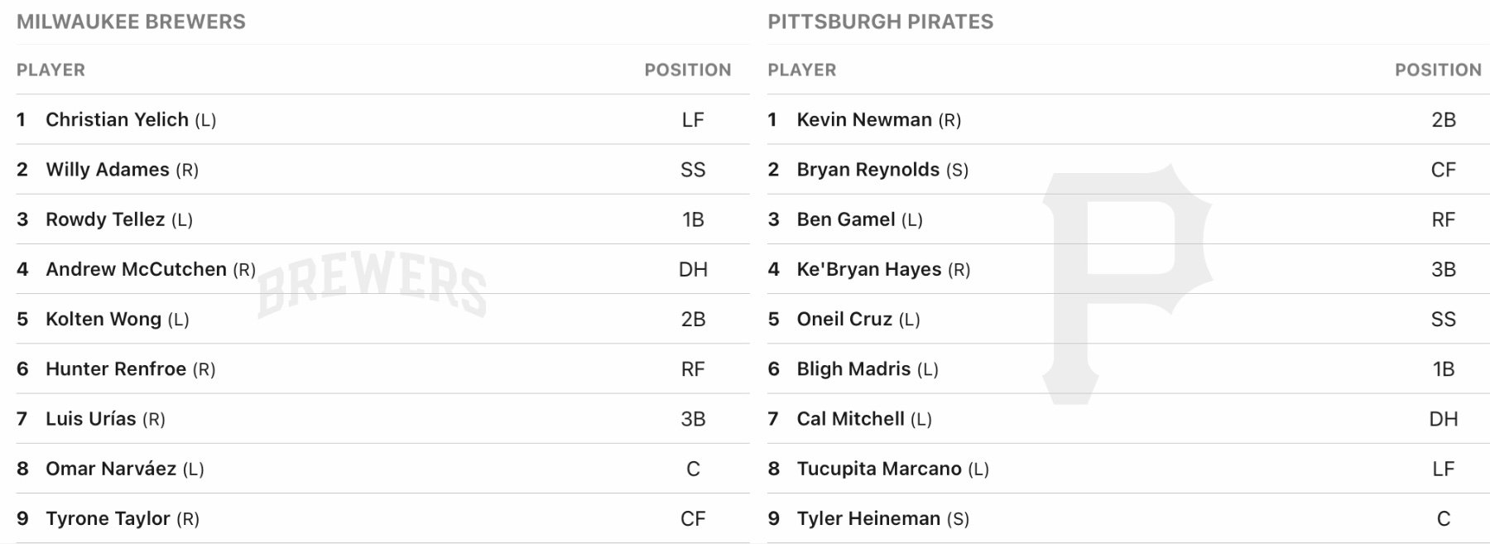Screen dimensions: 1490x544
Task: Open Luis Urías player profile
Action: click(90, 419)
